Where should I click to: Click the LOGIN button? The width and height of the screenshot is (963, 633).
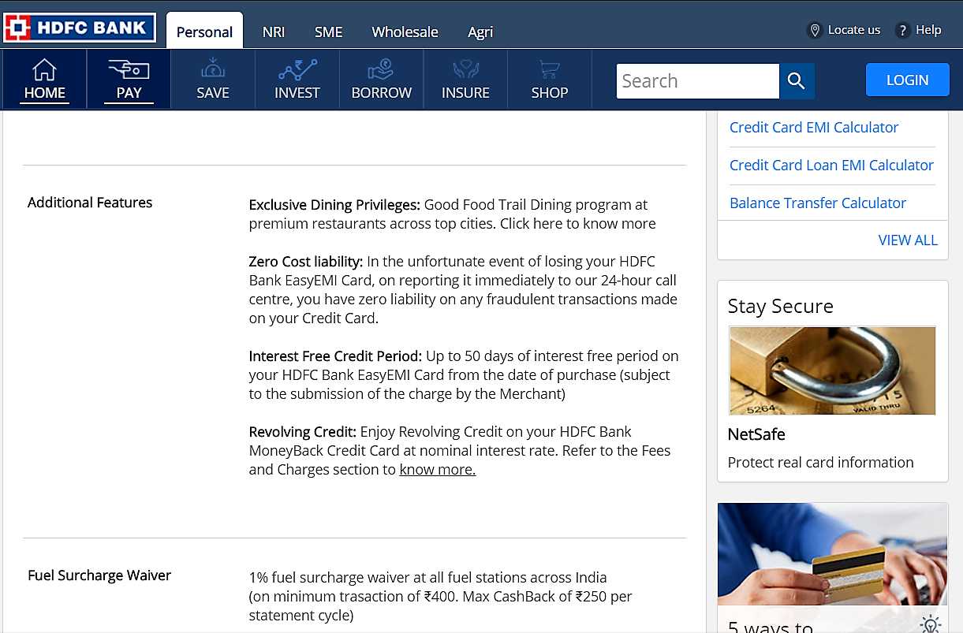point(908,80)
